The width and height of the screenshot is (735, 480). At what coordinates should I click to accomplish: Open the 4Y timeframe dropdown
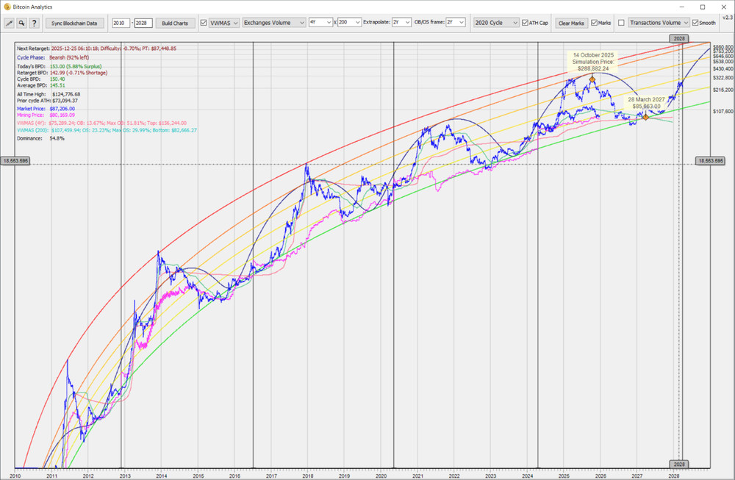[x=321, y=23]
